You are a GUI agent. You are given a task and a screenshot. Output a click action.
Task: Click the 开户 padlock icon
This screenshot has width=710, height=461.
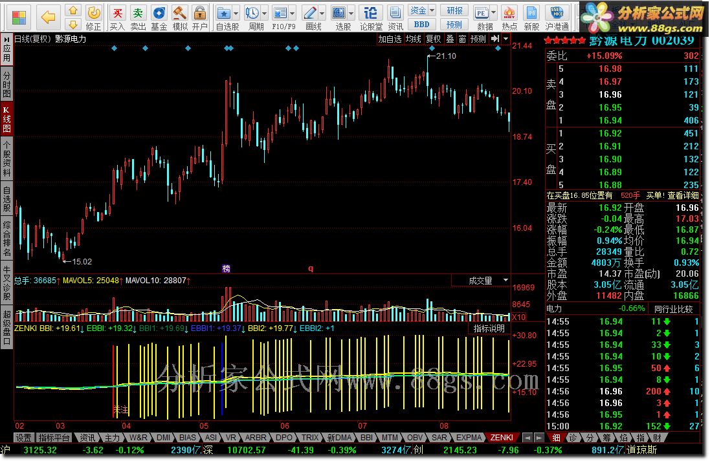pos(200,13)
